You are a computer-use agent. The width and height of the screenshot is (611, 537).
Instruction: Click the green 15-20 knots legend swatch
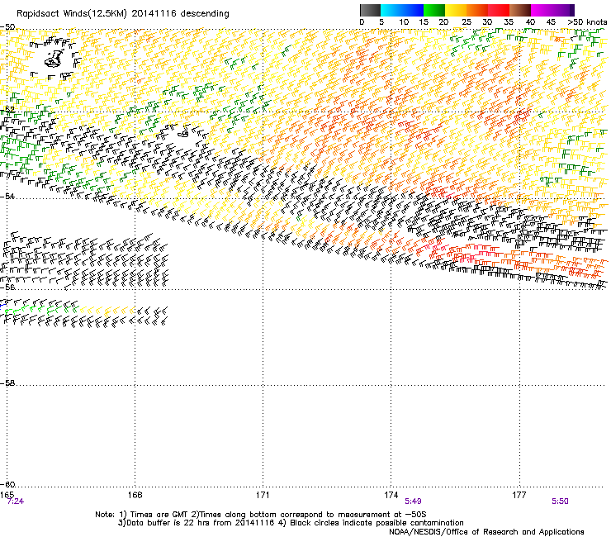click(434, 10)
